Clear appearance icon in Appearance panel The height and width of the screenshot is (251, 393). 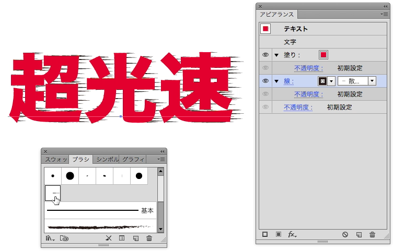(345, 234)
